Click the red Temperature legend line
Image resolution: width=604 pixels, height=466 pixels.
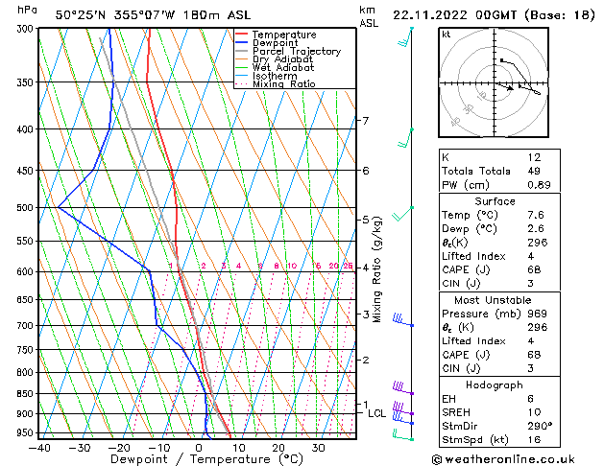coord(244,35)
